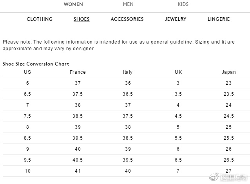Open the WOMEN size guide tab
The image size is (250, 184).
73,4
